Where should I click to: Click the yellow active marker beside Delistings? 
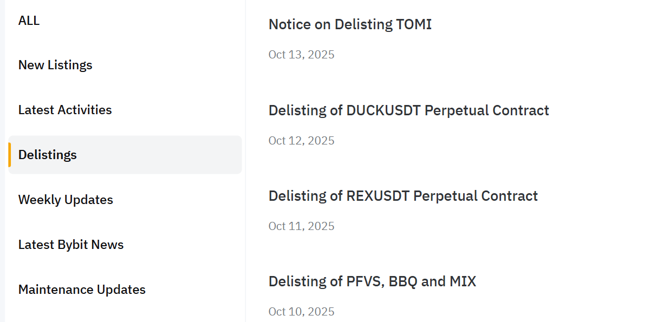tap(10, 155)
